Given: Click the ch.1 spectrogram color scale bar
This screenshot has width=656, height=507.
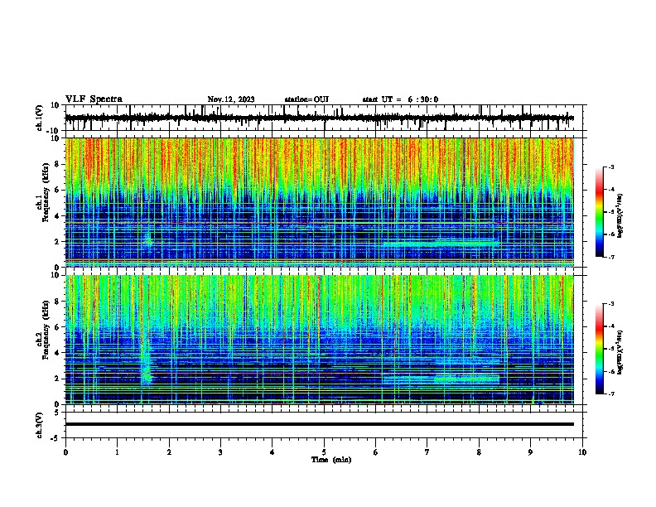Looking at the screenshot, I should point(600,212).
